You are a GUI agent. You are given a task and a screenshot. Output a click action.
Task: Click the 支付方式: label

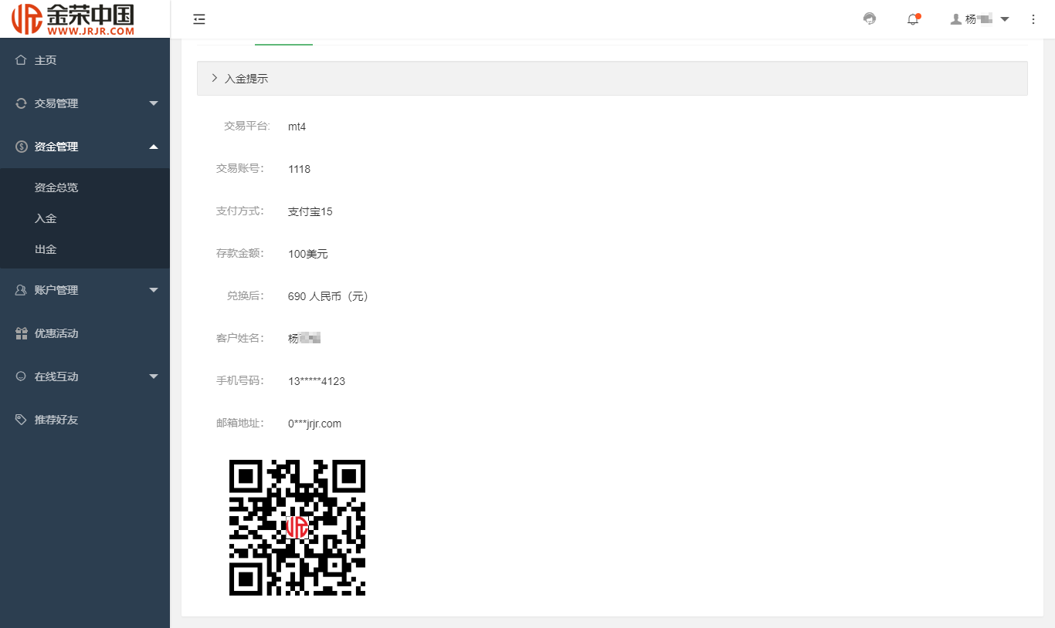[240, 211]
